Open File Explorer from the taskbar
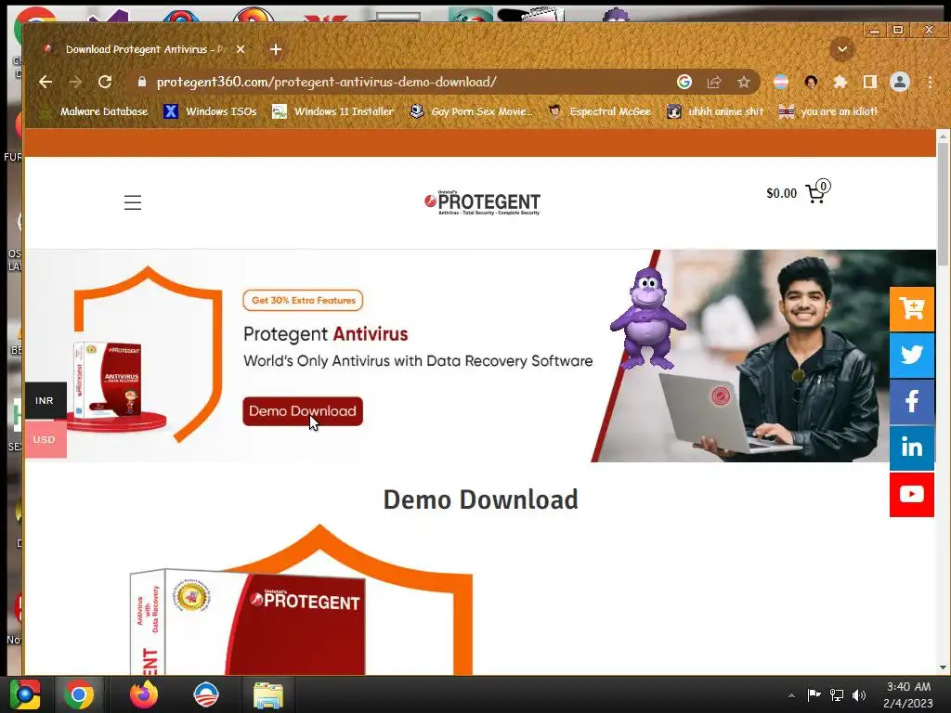This screenshot has height=713, width=951. coord(268,694)
